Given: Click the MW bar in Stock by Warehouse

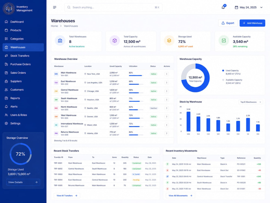Looking at the screenshot, I should (x=188, y=122).
